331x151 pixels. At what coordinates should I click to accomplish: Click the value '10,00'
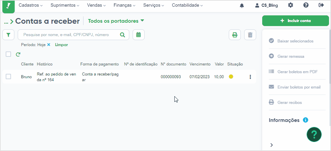tap(219, 77)
